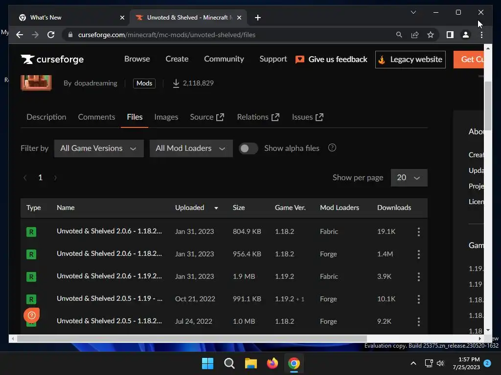
Task: Go to next files page arrow
Action: 55,178
